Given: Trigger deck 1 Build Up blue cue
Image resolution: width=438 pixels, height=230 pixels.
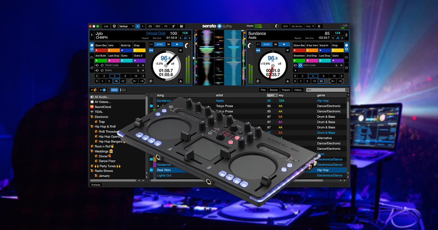Looking at the screenshot, I should point(127,50).
